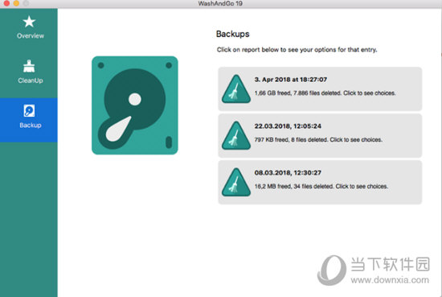Viewport: 442px width, 297px height.
Task: Click the yellow minimize window button
Action: point(16,3)
